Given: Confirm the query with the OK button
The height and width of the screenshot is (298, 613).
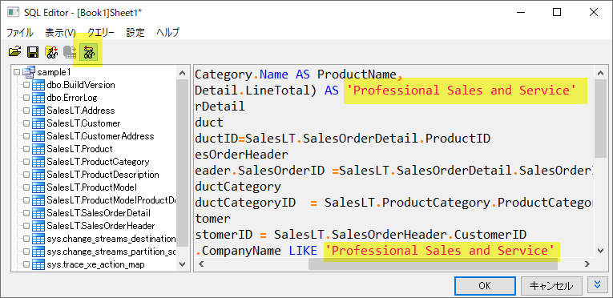Looking at the screenshot, I should pyautogui.click(x=484, y=285).
